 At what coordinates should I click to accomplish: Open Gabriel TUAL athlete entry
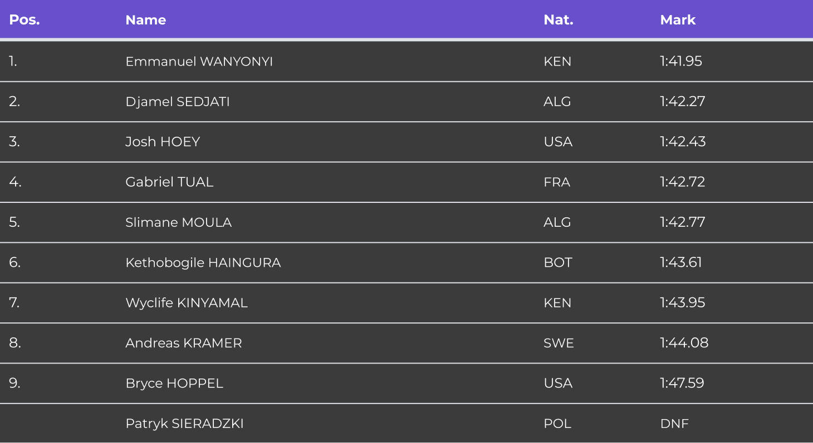click(x=169, y=182)
